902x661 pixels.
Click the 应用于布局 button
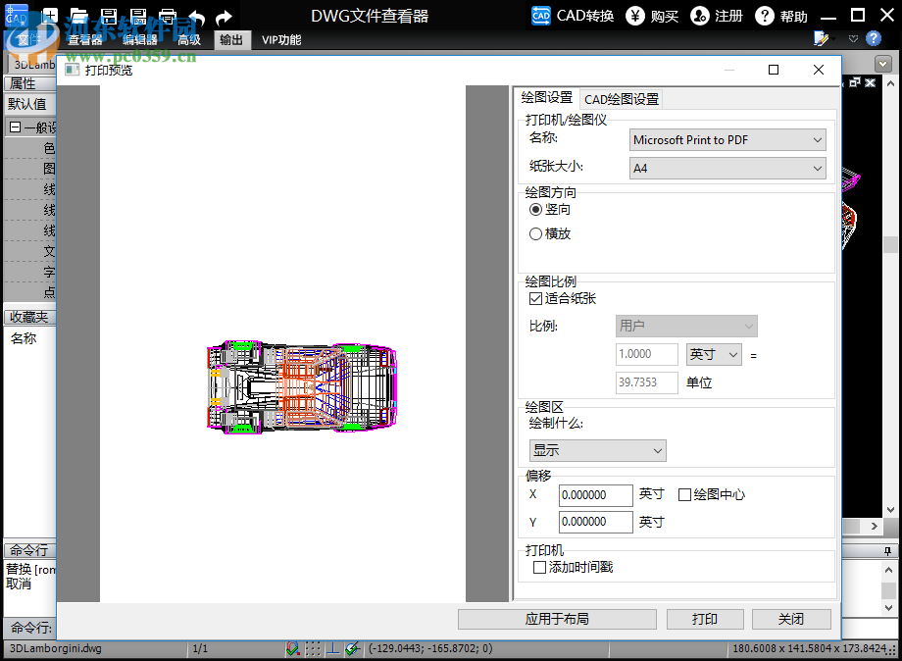pyautogui.click(x=557, y=619)
